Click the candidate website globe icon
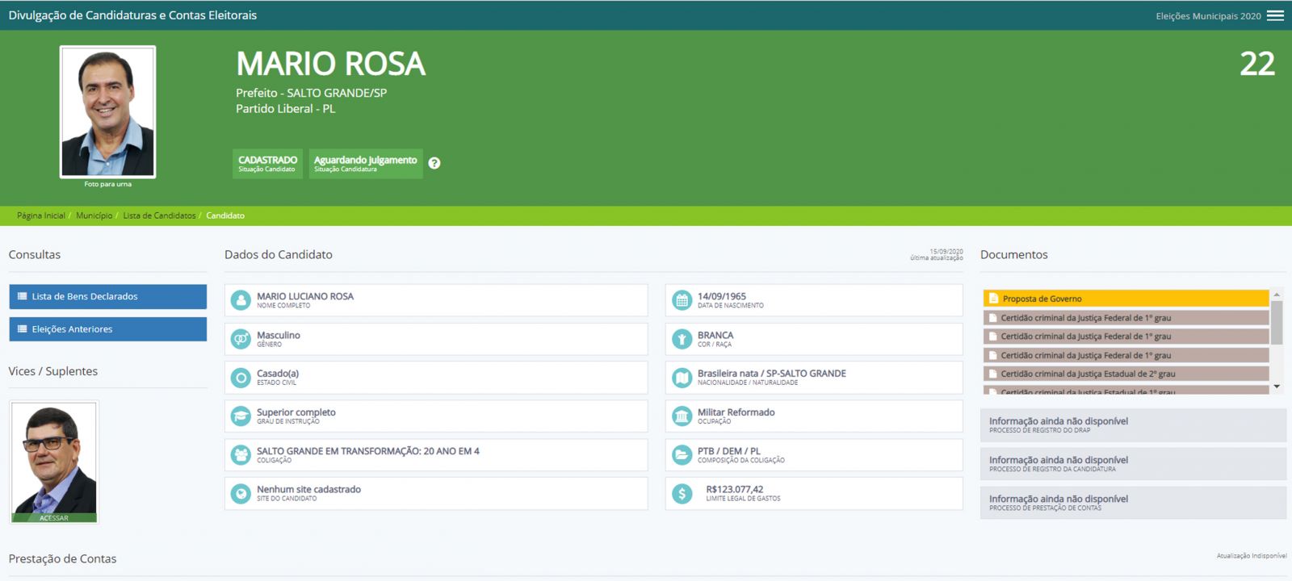 pos(241,494)
